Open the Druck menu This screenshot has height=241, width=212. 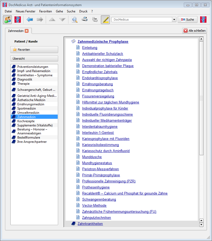coord(83,11)
